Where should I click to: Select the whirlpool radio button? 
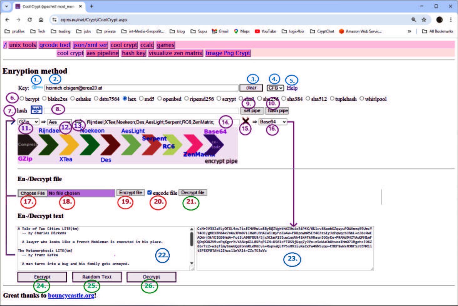pyautogui.click(x=362, y=99)
